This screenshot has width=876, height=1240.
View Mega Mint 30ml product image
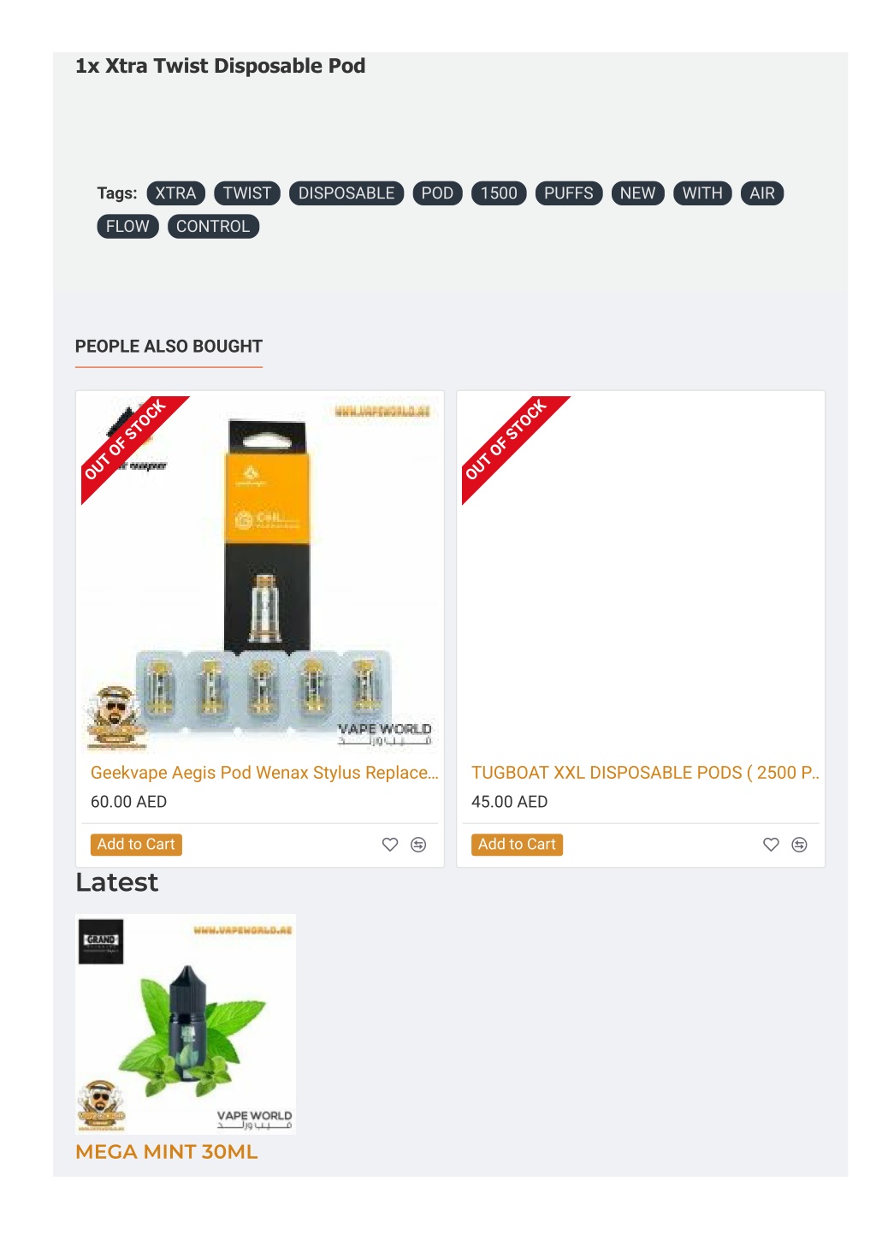(186, 1024)
